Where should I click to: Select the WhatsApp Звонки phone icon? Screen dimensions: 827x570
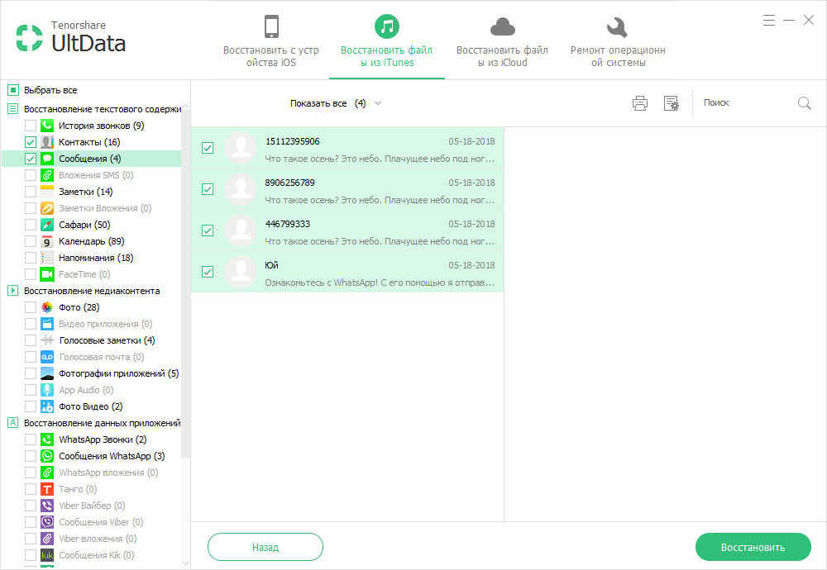[47, 439]
